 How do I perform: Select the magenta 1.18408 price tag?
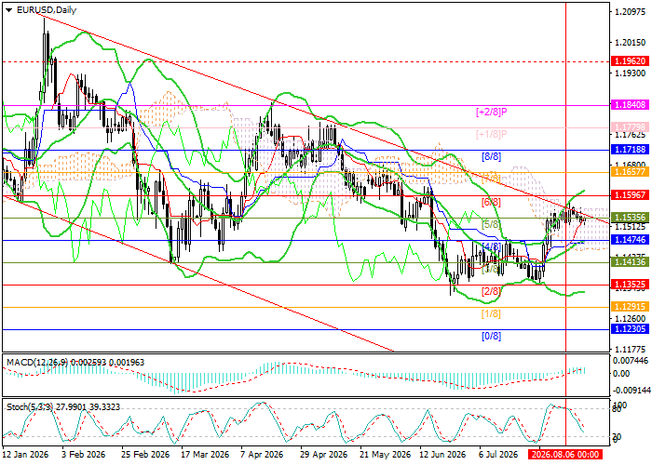click(x=630, y=105)
